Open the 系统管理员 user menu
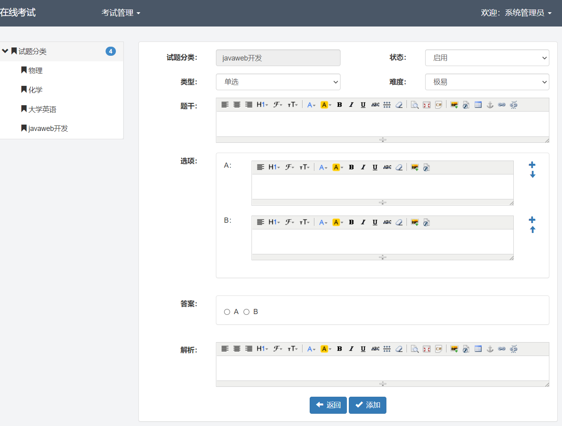Screen dimensions: 562x426 (x=516, y=13)
